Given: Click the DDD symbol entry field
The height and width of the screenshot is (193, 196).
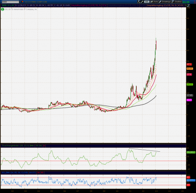Looking at the screenshot, I should point(10,2).
